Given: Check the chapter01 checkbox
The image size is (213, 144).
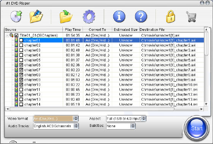Looking at the screenshot, I should click(x=21, y=40).
